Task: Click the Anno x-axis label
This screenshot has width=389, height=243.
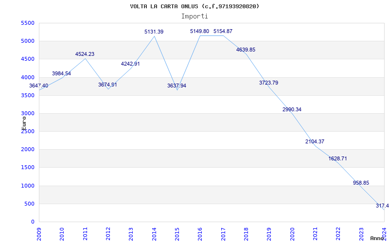Action: pyautogui.click(x=377, y=238)
